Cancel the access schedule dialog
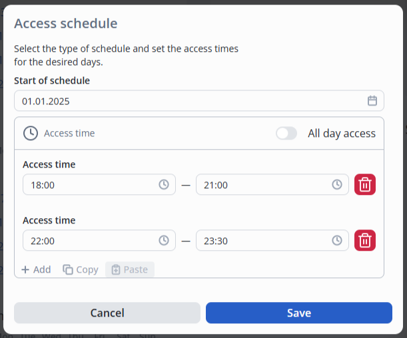 [107, 313]
